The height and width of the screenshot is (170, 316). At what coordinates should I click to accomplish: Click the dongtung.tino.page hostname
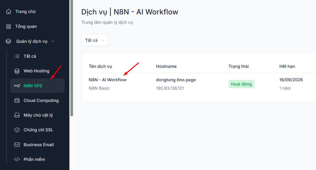click(x=176, y=80)
